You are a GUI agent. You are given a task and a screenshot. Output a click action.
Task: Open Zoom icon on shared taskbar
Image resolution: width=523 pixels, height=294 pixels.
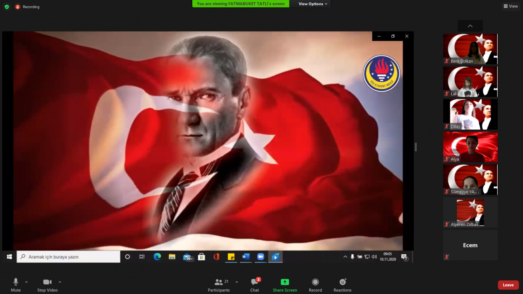click(x=261, y=257)
